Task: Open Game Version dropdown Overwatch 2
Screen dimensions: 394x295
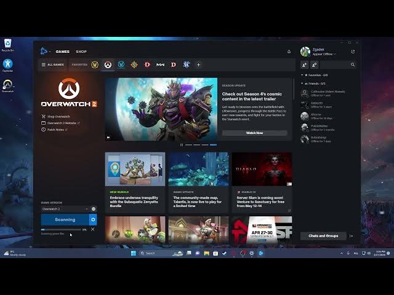Action: 65,209
